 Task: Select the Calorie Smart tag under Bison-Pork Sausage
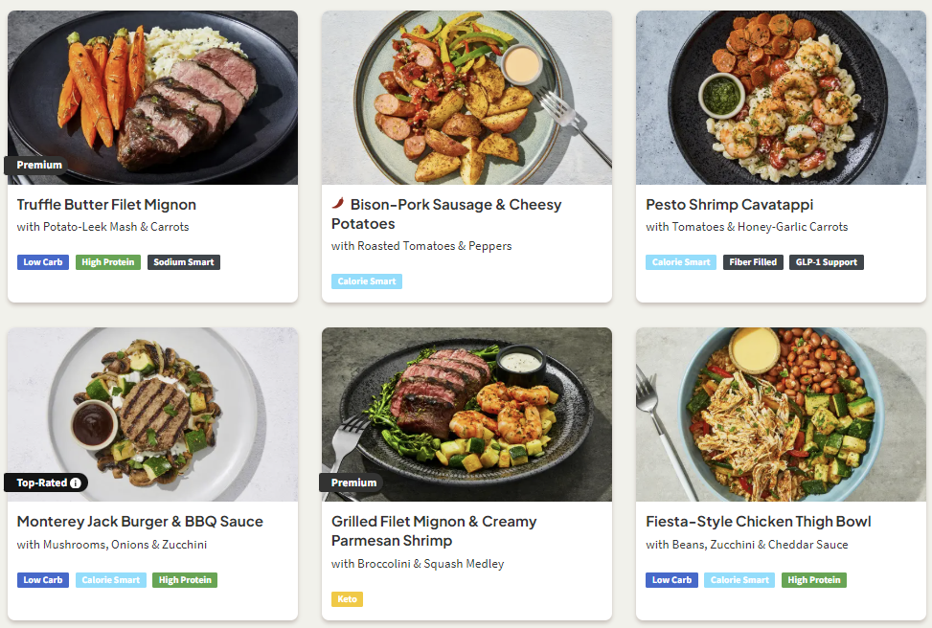click(367, 281)
